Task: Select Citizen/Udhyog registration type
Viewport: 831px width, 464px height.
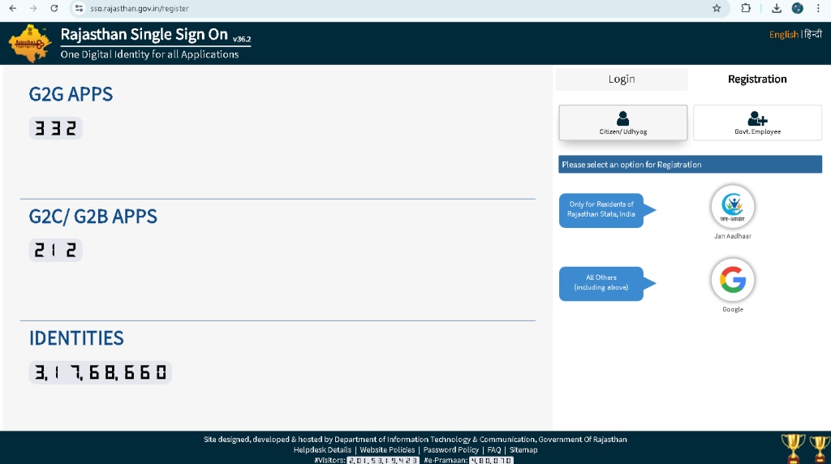Action: 622,122
